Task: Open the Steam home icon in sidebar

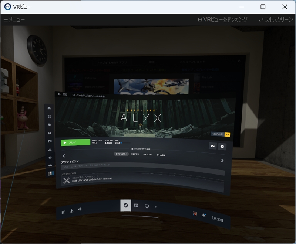Action: click(x=49, y=108)
